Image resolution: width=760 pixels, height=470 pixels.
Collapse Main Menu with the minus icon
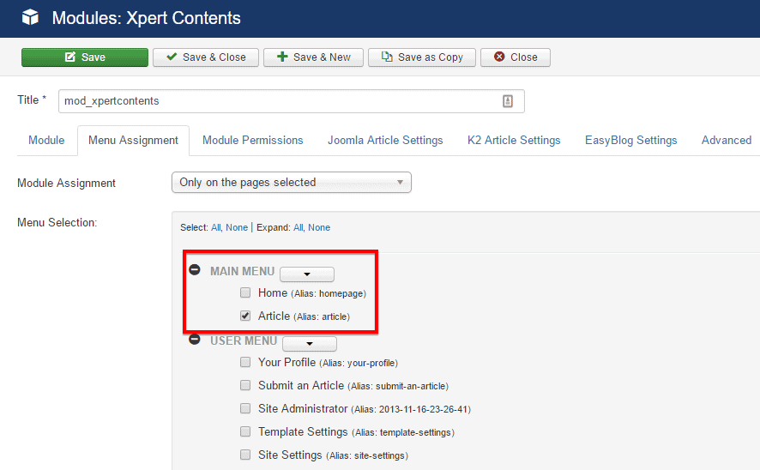coord(195,270)
